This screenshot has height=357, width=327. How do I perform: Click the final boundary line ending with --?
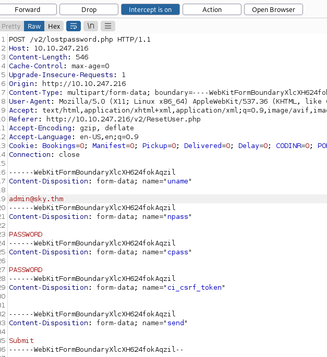click(96, 350)
